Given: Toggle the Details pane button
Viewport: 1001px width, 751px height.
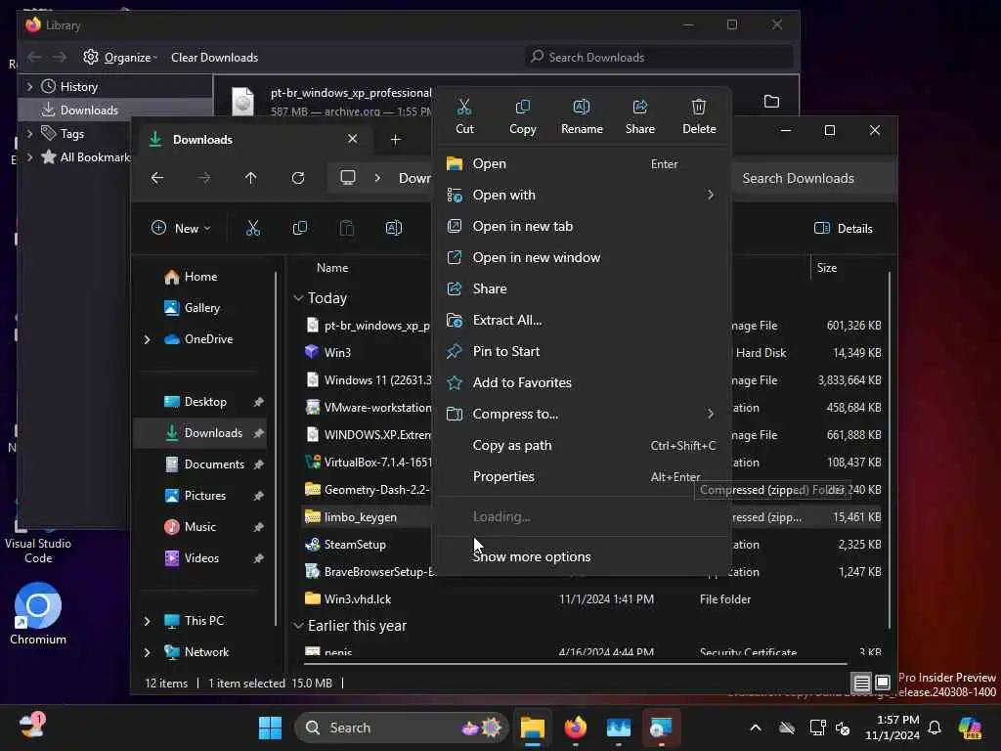Looking at the screenshot, I should tap(844, 228).
